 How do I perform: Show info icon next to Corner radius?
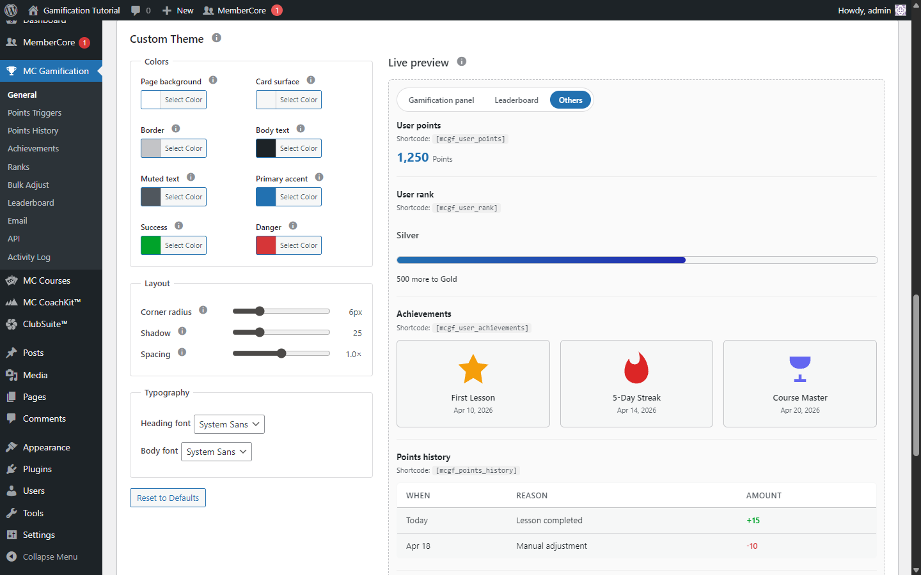point(203,310)
